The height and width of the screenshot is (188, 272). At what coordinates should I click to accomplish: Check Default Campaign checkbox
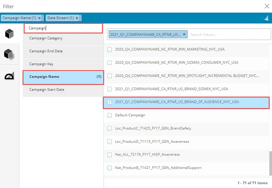coord(109,115)
